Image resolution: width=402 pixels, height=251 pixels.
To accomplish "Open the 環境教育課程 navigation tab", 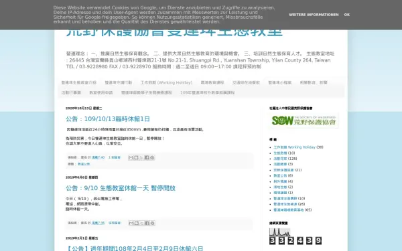I will tap(212, 82).
